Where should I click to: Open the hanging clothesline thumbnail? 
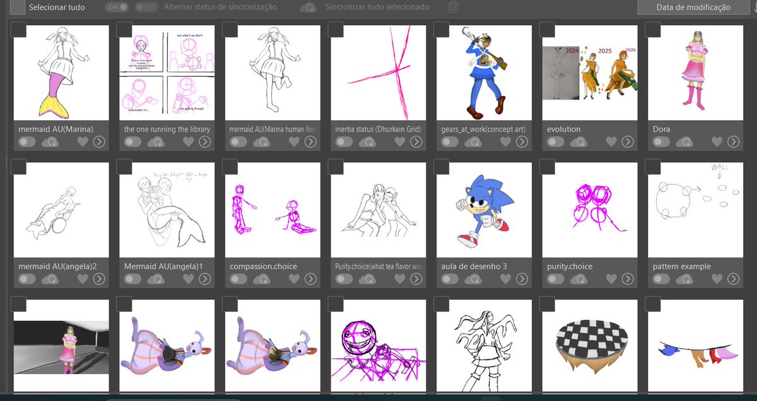[695, 347]
